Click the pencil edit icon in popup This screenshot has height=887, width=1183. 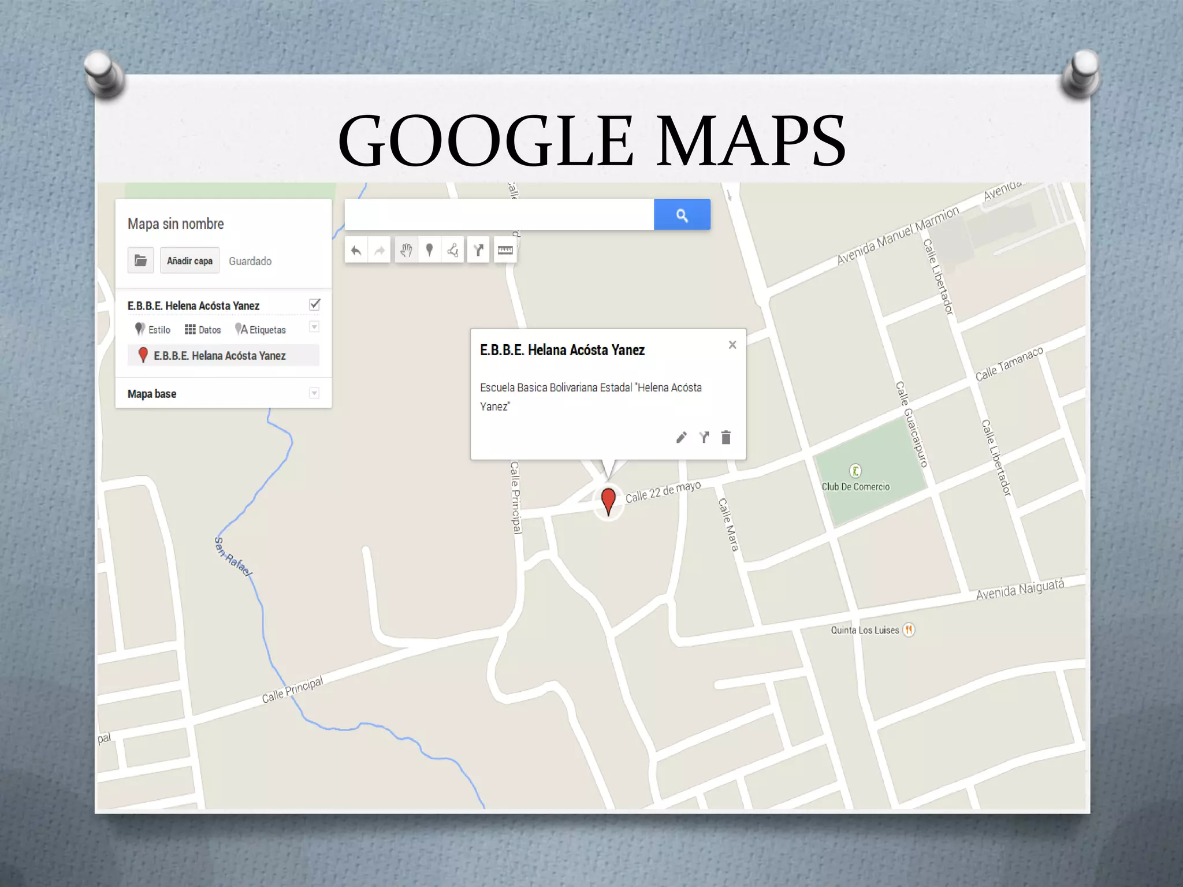(x=682, y=437)
